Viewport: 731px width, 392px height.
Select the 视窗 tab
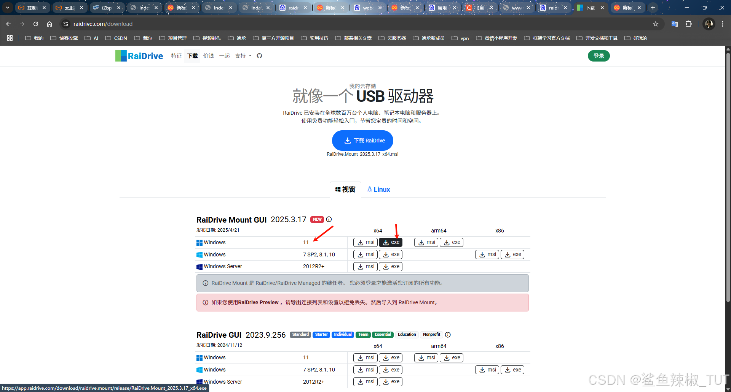[x=345, y=189]
